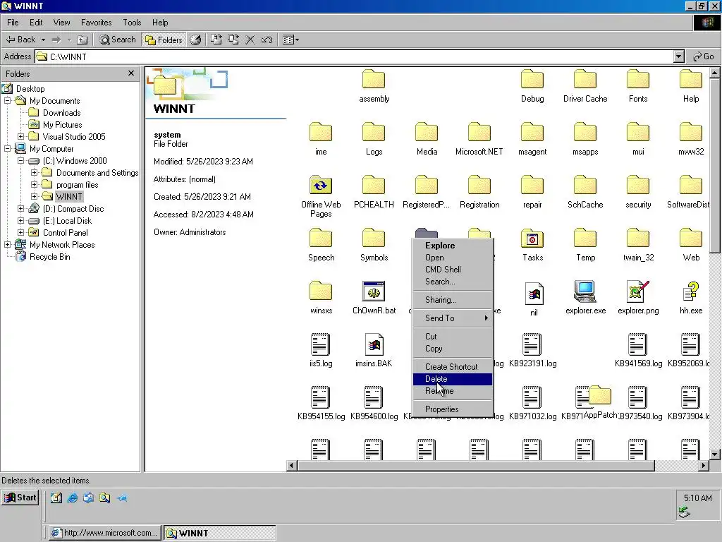Collapse the My Computer tree node
Viewport: 722px width, 542px height.
7,148
